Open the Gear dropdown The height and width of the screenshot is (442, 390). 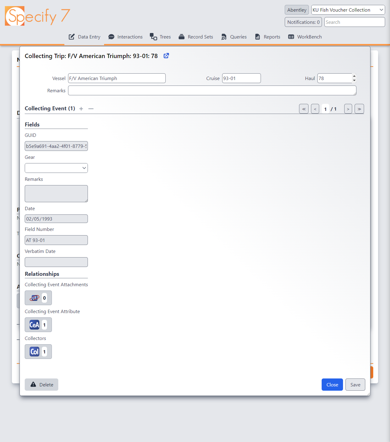(x=56, y=168)
